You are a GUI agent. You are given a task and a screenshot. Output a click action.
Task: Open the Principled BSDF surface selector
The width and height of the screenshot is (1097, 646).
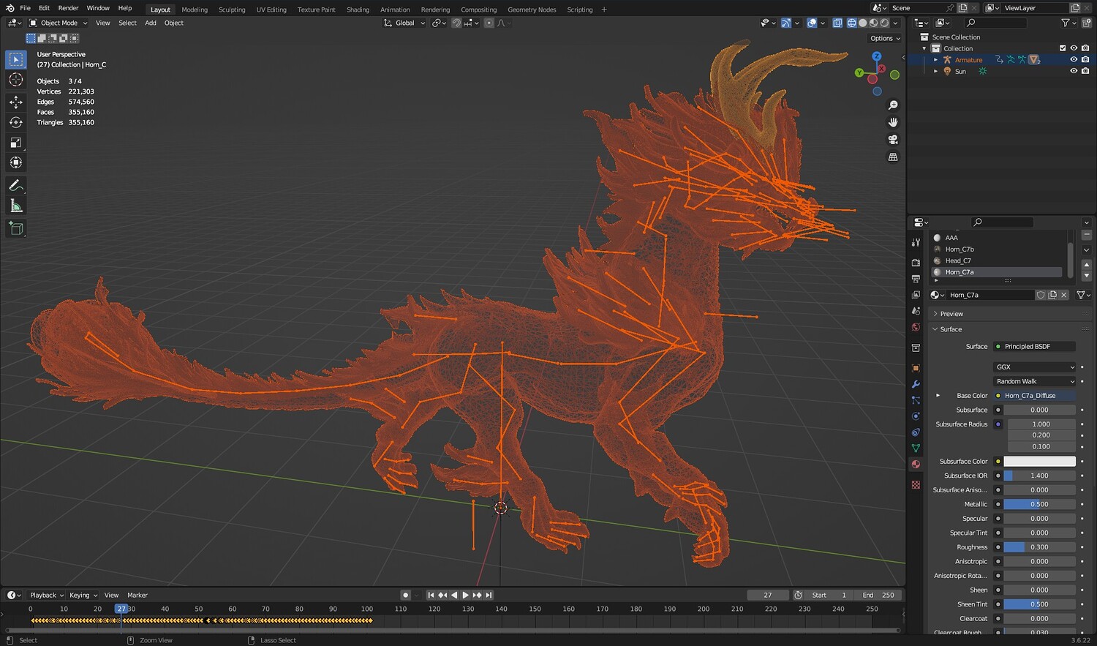[x=1034, y=346]
